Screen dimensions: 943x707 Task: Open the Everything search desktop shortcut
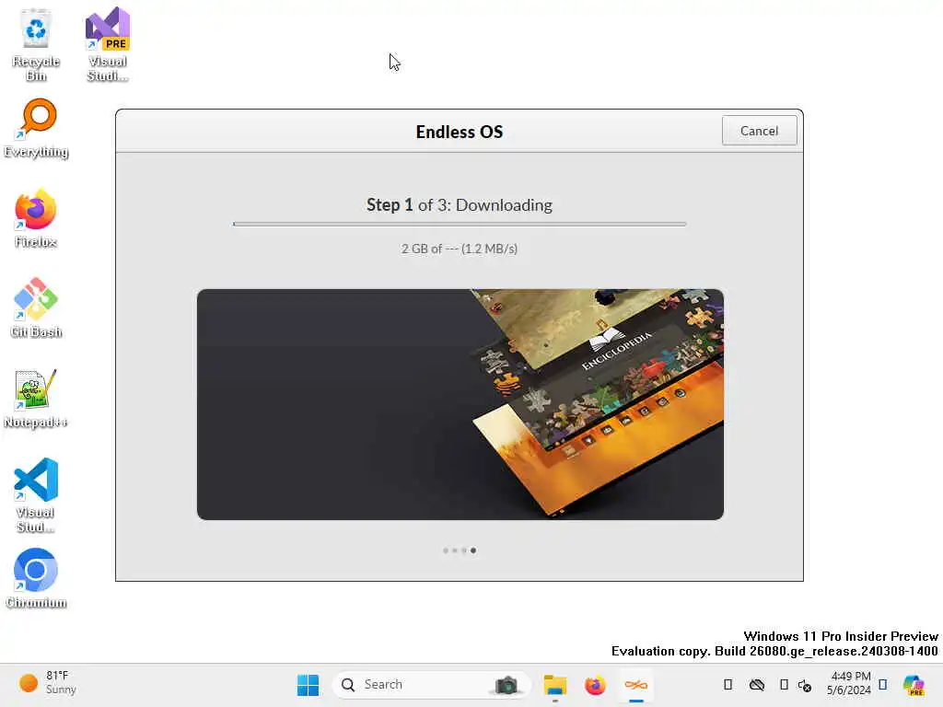[x=36, y=129]
